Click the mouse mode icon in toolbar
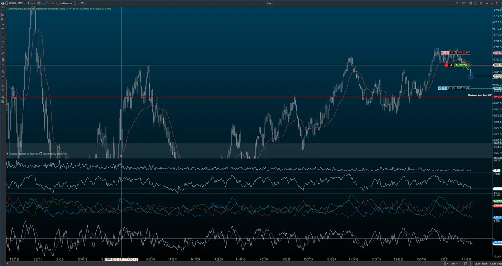502x266 pixels. [x=75, y=3]
